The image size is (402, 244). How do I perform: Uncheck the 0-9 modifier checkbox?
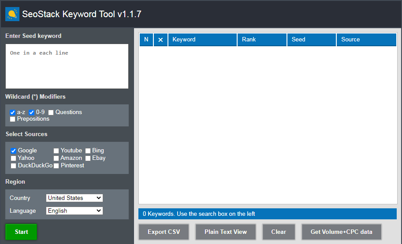coord(32,112)
